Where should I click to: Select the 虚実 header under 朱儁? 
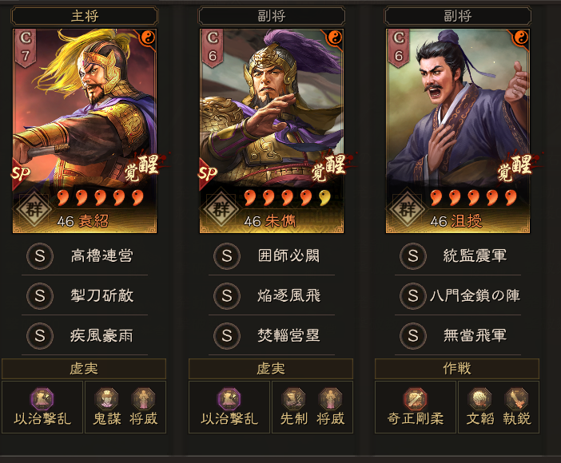(271, 369)
